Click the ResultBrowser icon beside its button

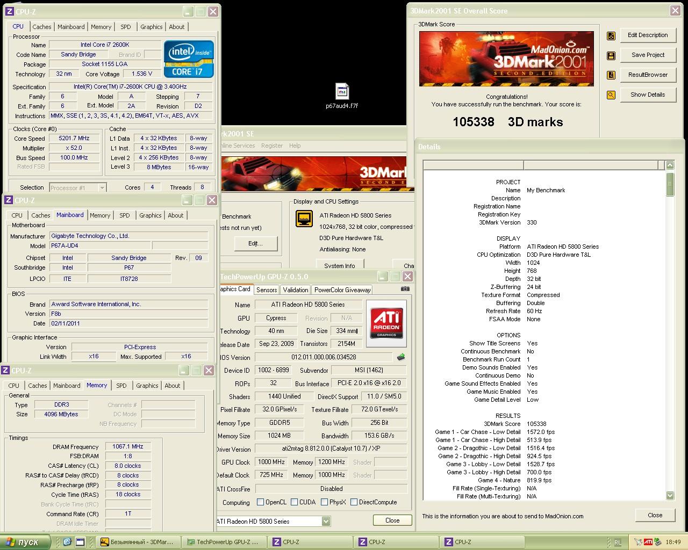tap(611, 76)
